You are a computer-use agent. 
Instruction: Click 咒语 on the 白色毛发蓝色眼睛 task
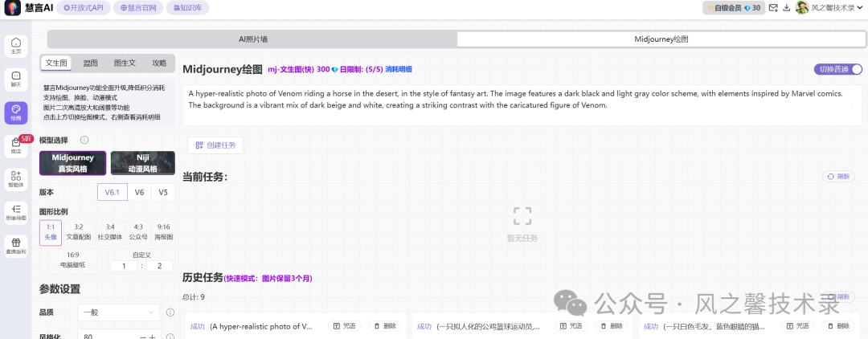pyautogui.click(x=799, y=326)
